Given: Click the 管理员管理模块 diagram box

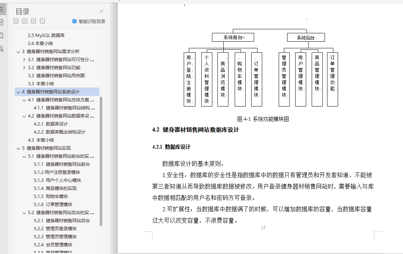Looking at the screenshot, I should coord(284,79).
